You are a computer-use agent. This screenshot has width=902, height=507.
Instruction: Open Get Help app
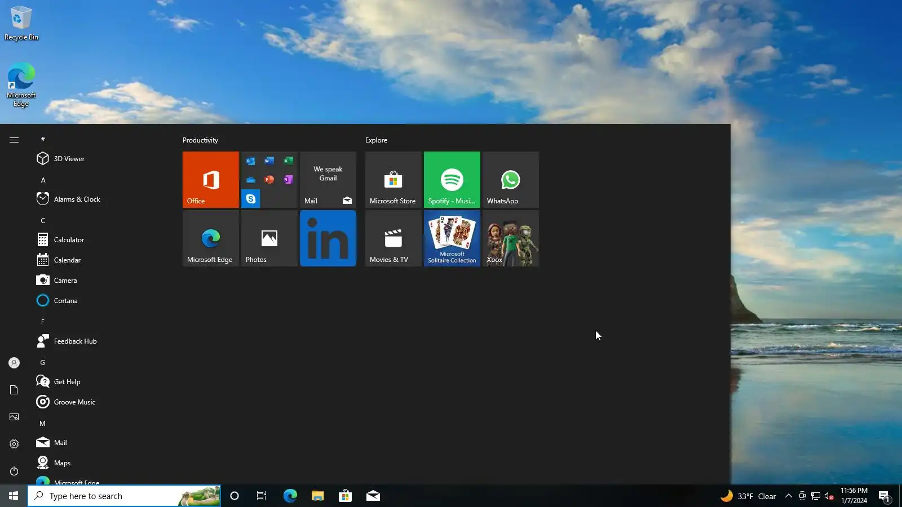click(x=101, y=382)
